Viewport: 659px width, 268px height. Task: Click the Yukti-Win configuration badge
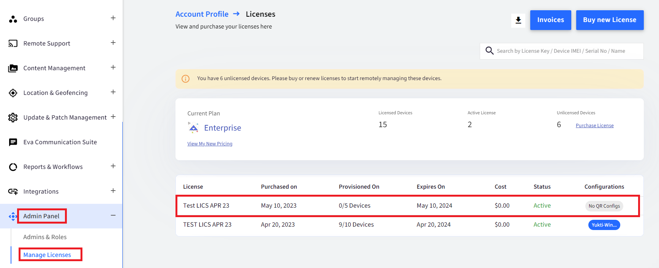pyautogui.click(x=604, y=225)
